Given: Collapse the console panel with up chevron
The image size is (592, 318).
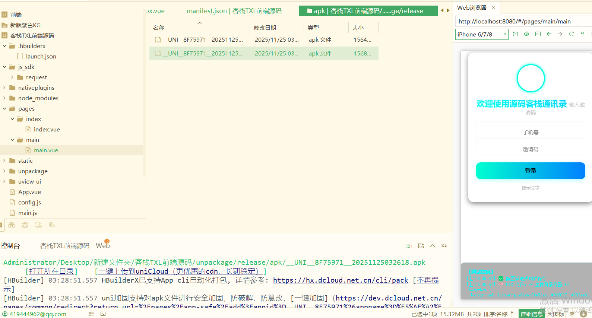Looking at the screenshot, I should pos(433,246).
